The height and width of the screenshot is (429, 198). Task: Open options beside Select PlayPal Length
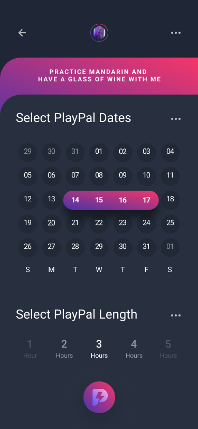pos(176,315)
